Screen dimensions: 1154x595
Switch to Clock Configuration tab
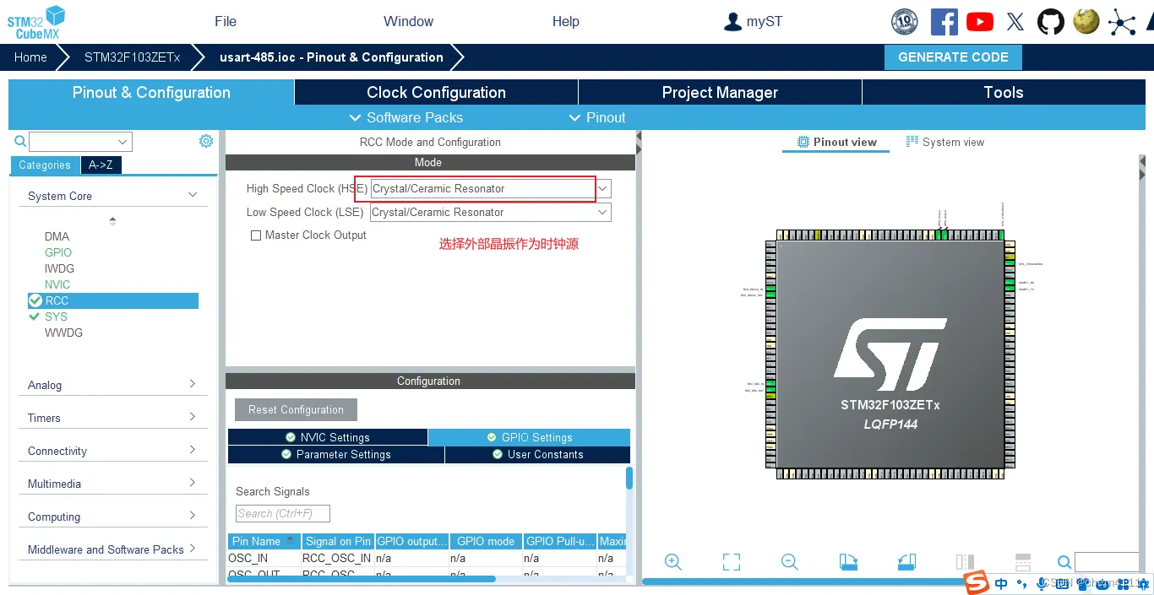(436, 93)
